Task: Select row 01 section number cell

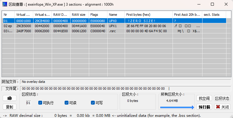Action: click(x=8, y=21)
